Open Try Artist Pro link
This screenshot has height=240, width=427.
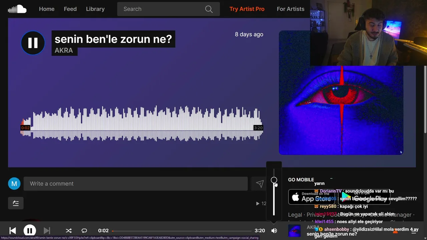pos(247,9)
